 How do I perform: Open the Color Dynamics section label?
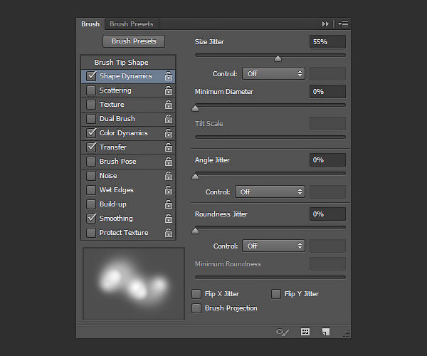[x=124, y=133]
